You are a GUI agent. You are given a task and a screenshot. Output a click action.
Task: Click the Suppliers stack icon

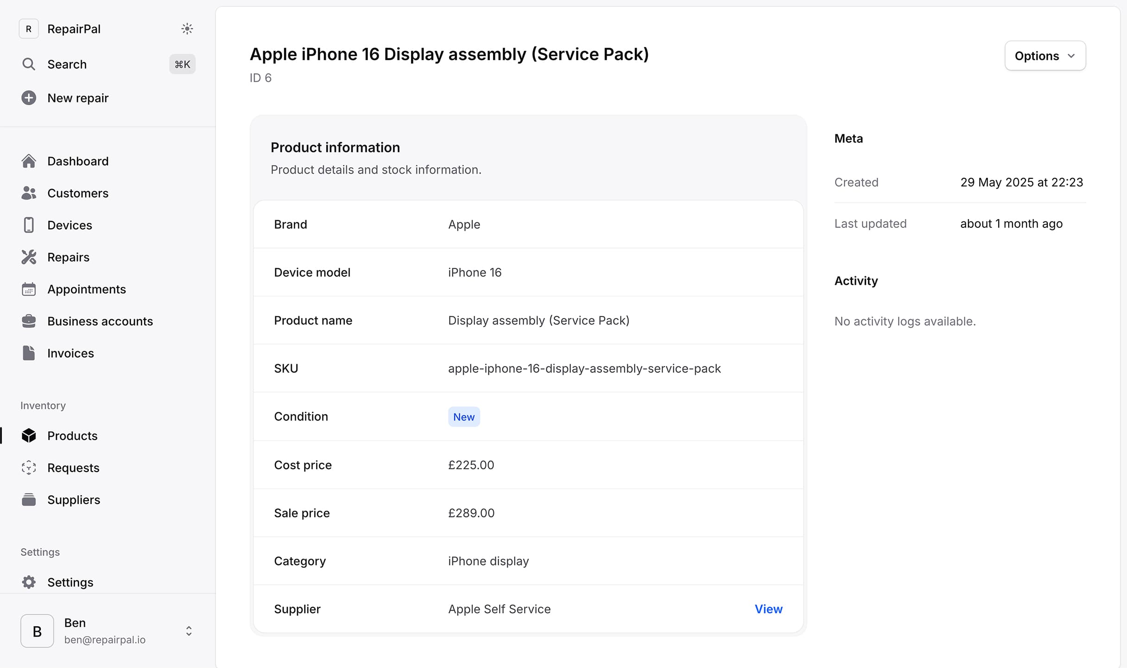(29, 499)
